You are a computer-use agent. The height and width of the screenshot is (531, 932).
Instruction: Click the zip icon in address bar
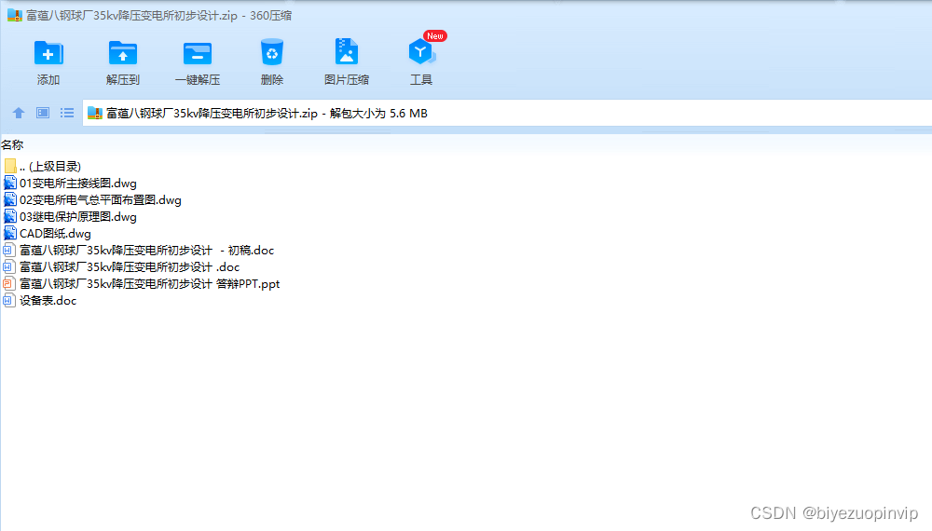95,113
